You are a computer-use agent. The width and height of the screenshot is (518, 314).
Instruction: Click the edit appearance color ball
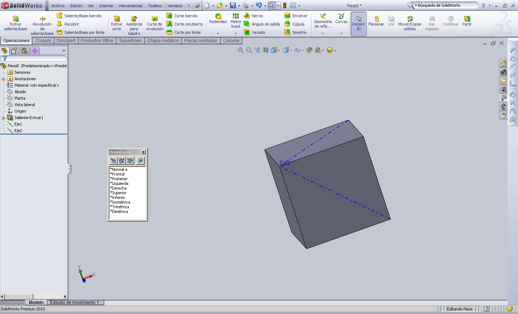310,50
